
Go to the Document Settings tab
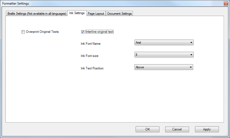119,14
